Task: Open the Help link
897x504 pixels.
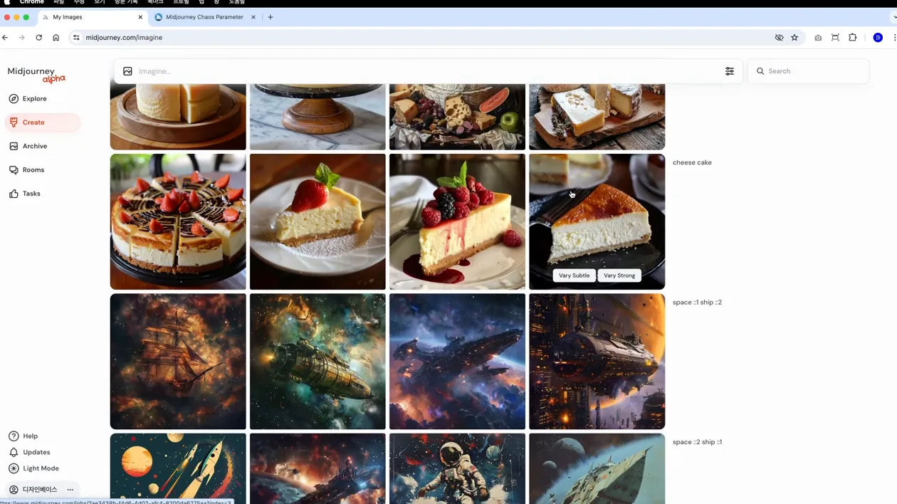Action: point(23,436)
